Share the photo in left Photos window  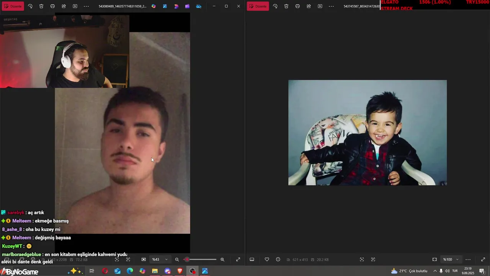pos(64,6)
